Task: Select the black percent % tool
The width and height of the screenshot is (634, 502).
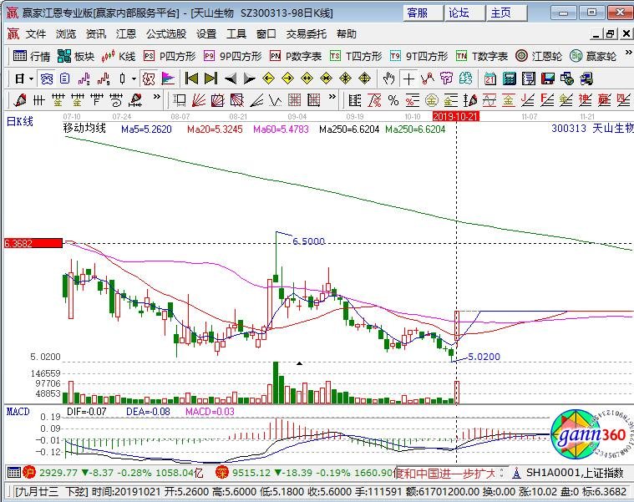Action: pyautogui.click(x=393, y=100)
